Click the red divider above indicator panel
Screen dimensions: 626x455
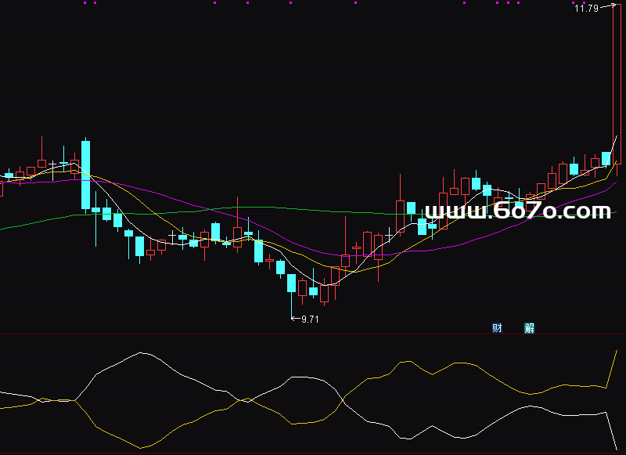[x=313, y=334]
